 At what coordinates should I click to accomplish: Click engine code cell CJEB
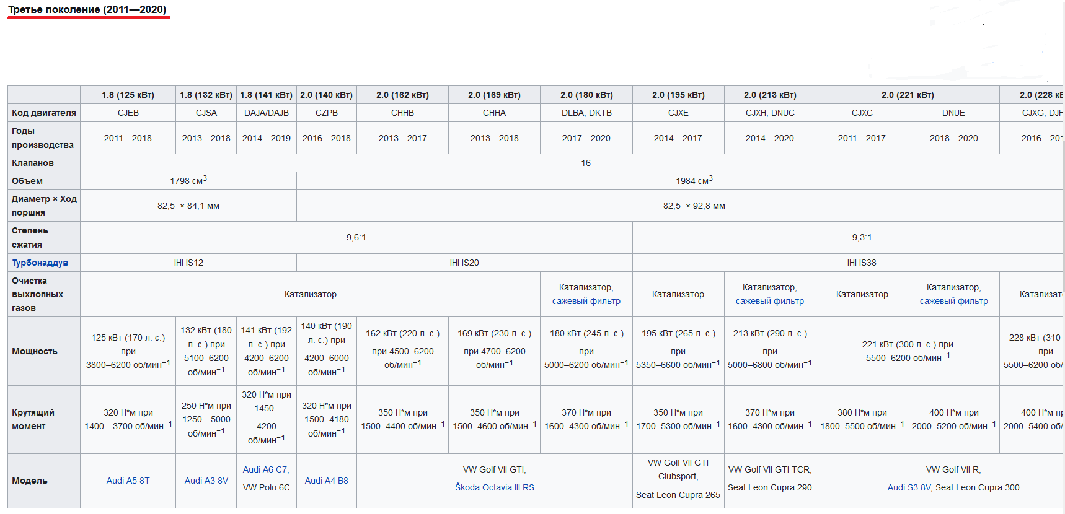pyautogui.click(x=128, y=113)
